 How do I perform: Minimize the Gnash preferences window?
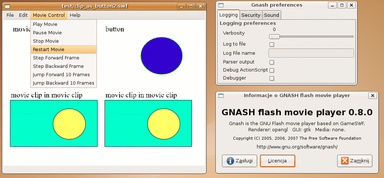(332, 5)
